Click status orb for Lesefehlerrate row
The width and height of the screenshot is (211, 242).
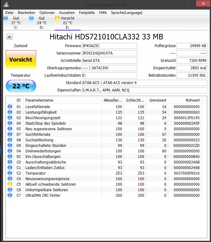click(x=10, y=107)
